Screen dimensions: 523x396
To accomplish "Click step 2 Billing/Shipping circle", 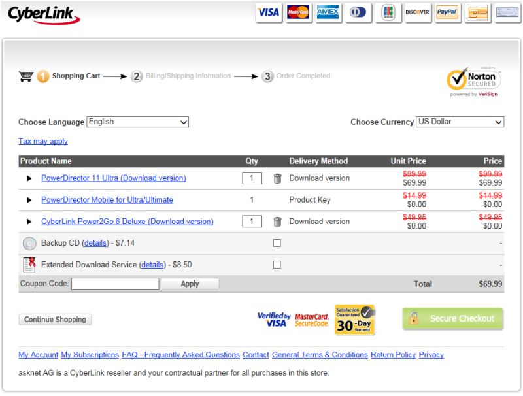I will (137, 76).
